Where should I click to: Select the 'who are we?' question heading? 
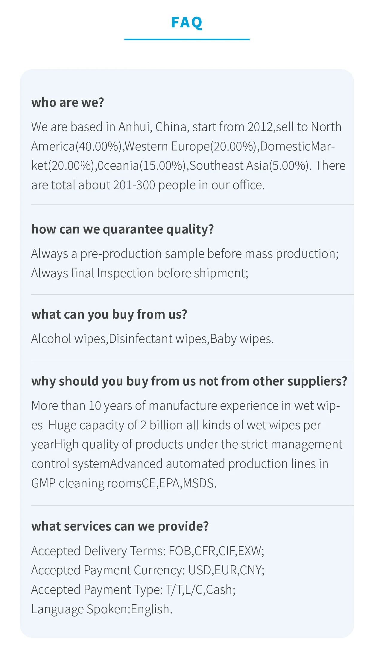click(x=68, y=103)
